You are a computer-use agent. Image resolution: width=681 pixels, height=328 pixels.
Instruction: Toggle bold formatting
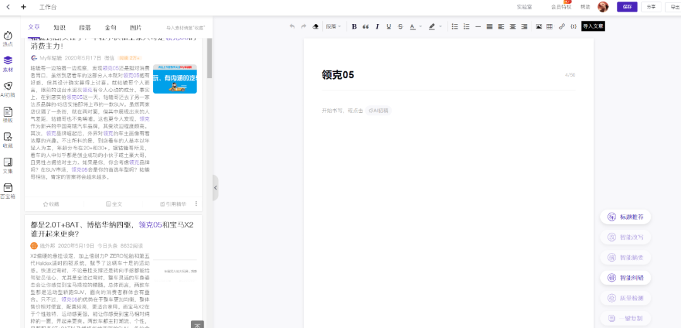tap(354, 26)
